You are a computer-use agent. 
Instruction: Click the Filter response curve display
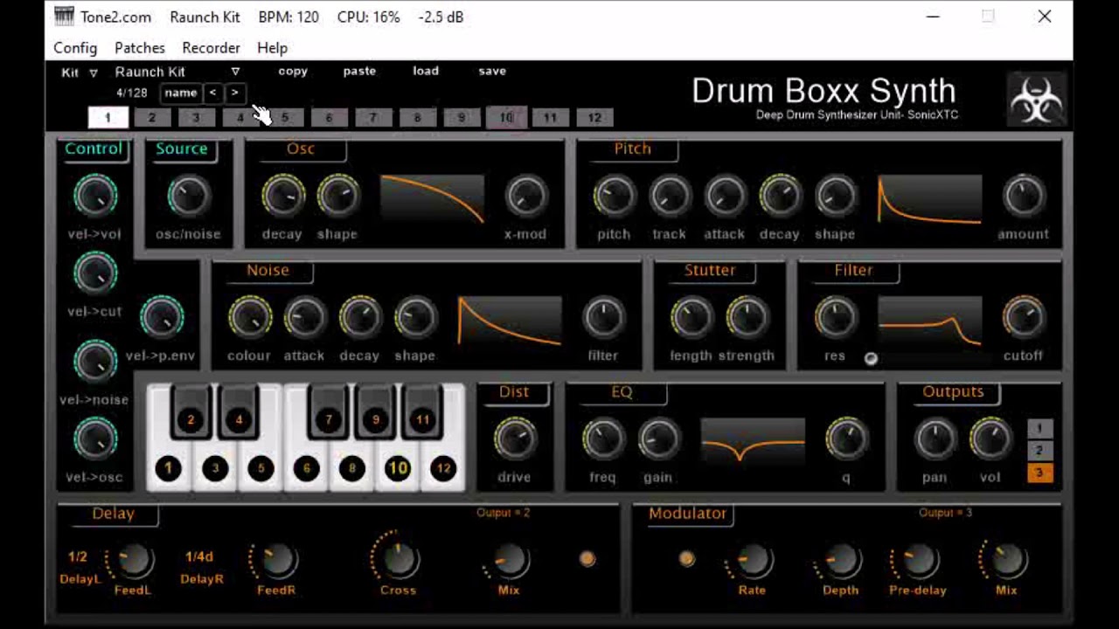point(929,321)
